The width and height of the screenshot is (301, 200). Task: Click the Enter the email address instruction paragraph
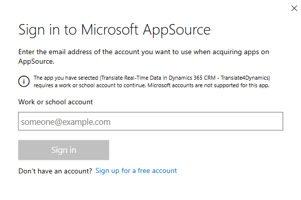[143, 57]
